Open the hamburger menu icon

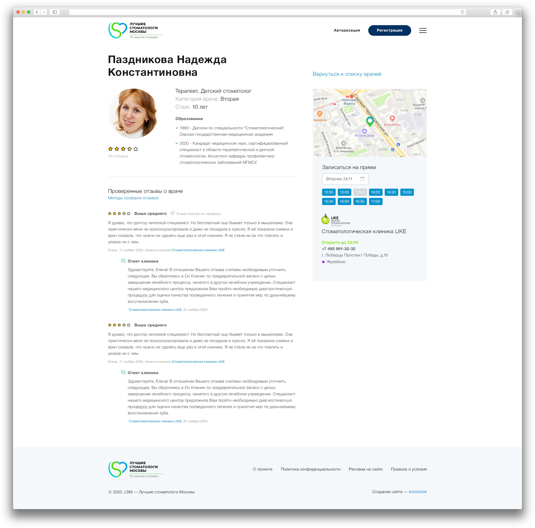point(423,30)
